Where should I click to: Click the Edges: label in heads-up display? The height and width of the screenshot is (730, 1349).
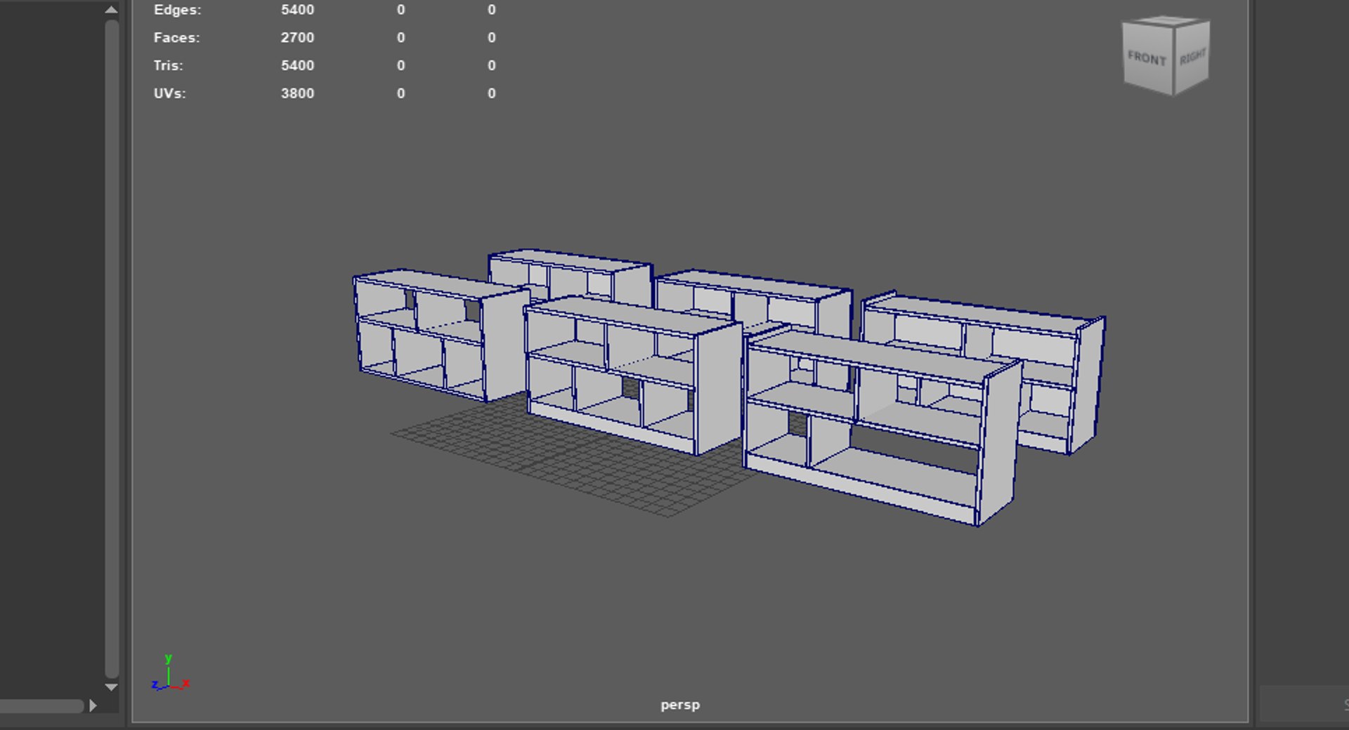(x=177, y=10)
